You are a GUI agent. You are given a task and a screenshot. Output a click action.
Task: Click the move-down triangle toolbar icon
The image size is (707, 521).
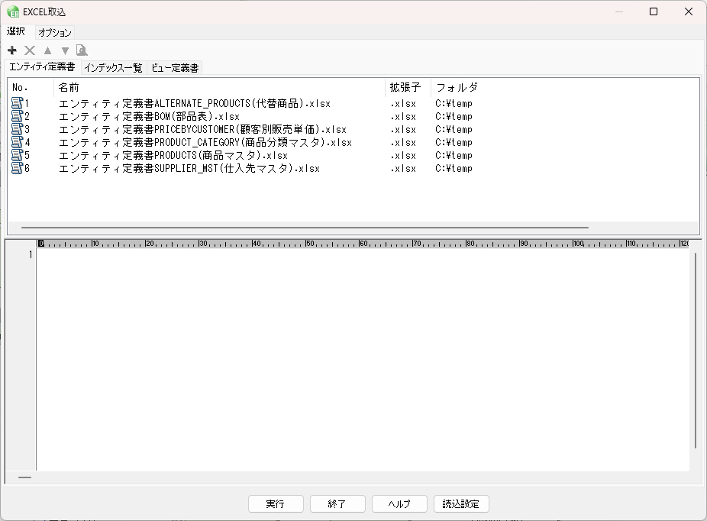(65, 50)
